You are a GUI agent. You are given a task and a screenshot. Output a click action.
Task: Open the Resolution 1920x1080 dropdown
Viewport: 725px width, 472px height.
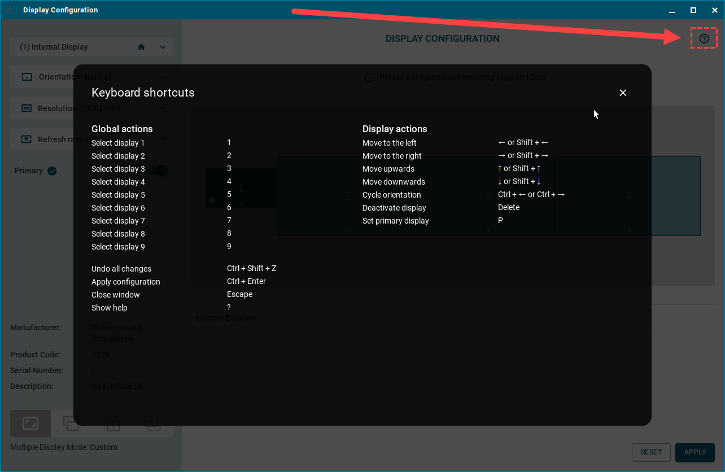[x=163, y=108]
